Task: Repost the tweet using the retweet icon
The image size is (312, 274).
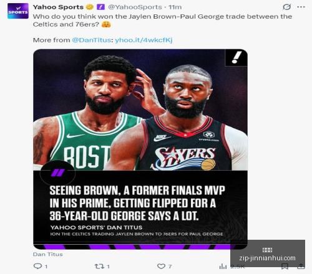Action: [99, 266]
